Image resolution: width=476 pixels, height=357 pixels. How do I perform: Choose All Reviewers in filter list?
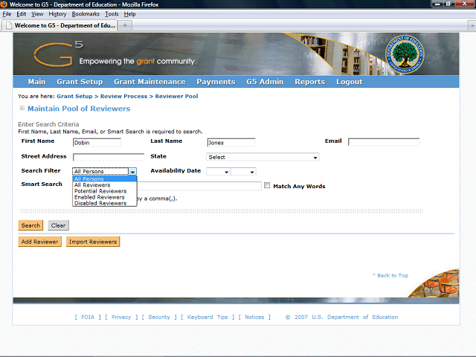pos(105,185)
